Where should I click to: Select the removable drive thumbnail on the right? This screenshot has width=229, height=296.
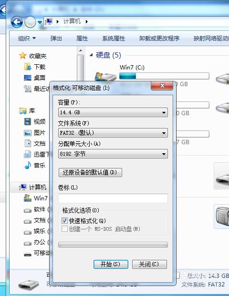click(x=222, y=176)
